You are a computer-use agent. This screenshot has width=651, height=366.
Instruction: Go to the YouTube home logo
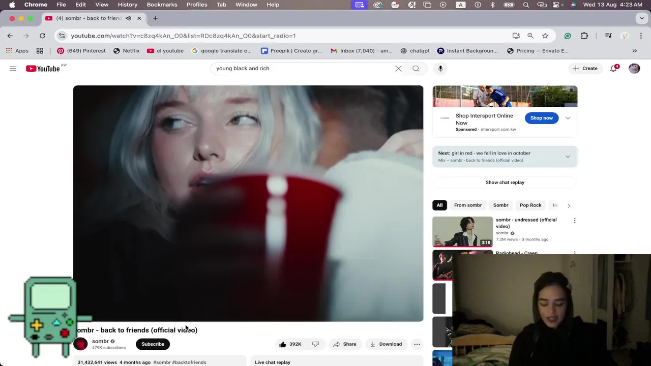click(x=43, y=68)
